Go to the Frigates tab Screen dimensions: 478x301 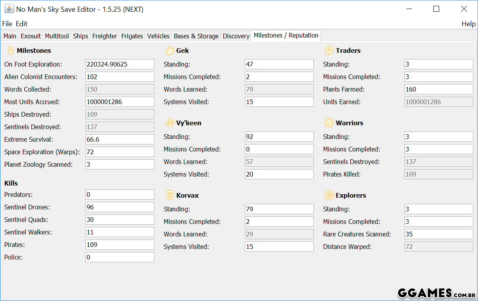132,36
